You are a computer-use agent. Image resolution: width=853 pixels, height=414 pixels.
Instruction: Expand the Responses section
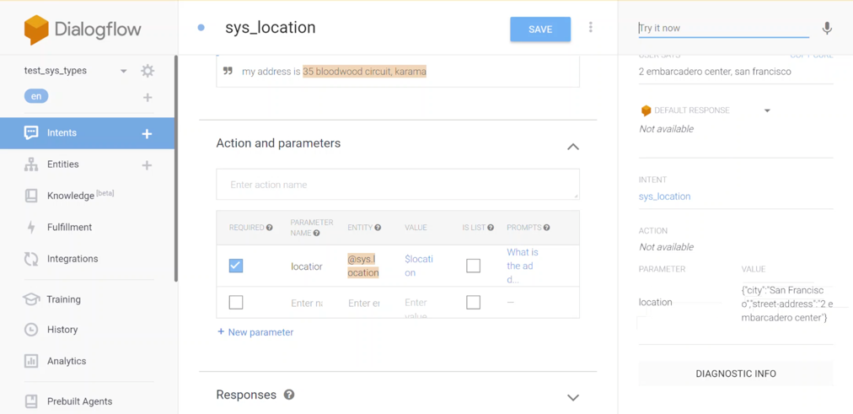coord(573,397)
